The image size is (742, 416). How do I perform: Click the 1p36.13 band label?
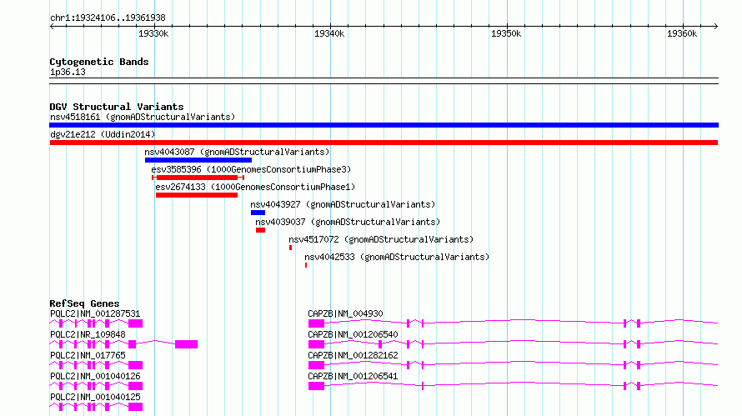tap(68, 72)
